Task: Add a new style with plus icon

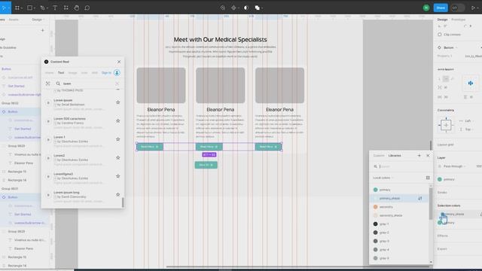Action: (x=419, y=156)
